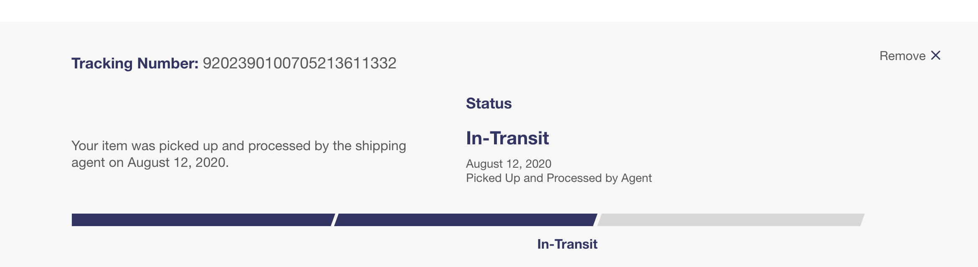The height and width of the screenshot is (267, 978).
Task: Click the Tracking Number label
Action: point(135,63)
